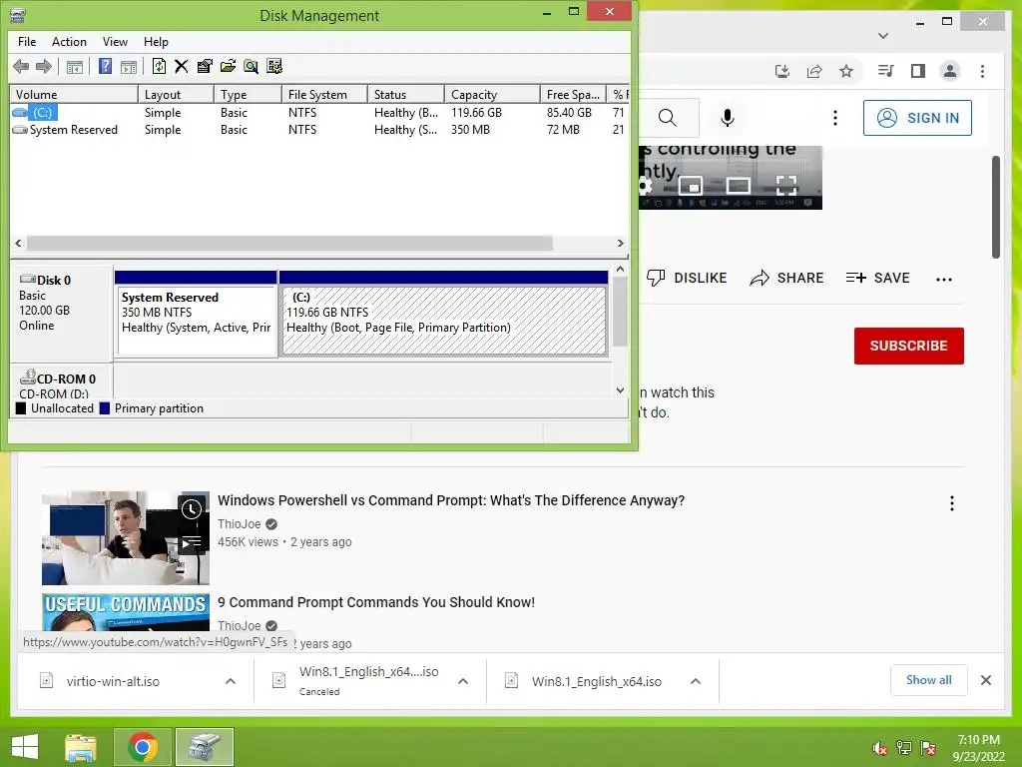The height and width of the screenshot is (767, 1022).
Task: Open the '9 Command Prompt Commands You Should Know!' video
Action: pos(376,602)
